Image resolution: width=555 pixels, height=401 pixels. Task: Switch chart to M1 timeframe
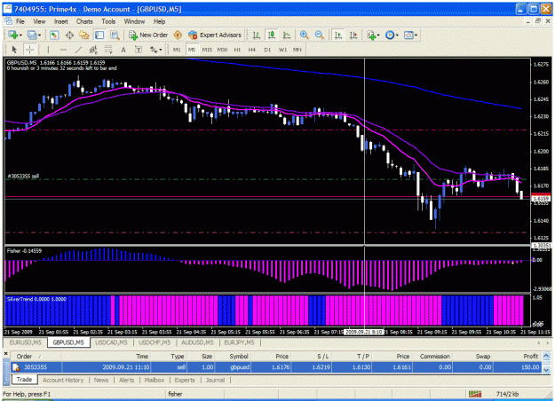pos(177,50)
